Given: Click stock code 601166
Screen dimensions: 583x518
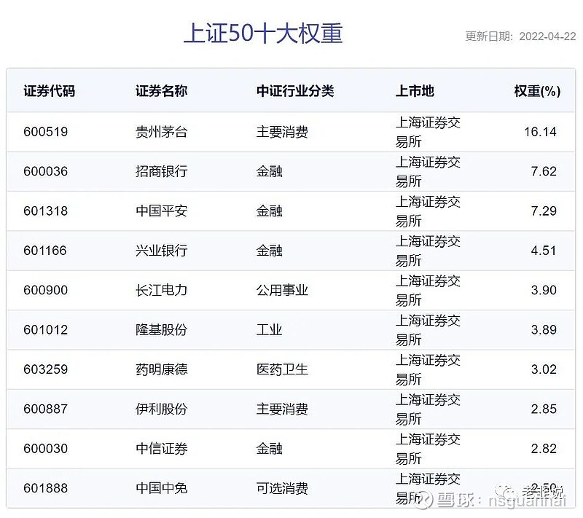Looking at the screenshot, I should [x=45, y=251].
